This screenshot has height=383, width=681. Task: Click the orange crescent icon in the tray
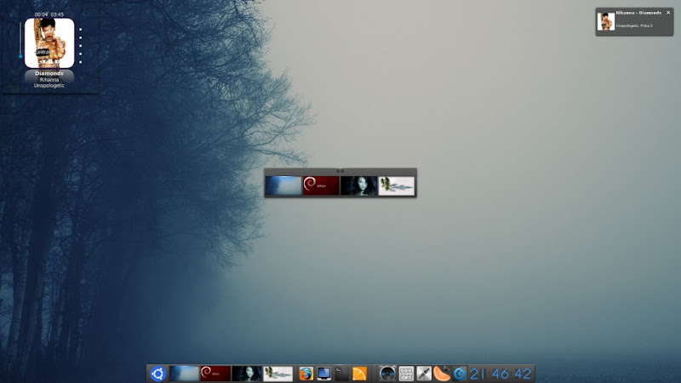[442, 374]
